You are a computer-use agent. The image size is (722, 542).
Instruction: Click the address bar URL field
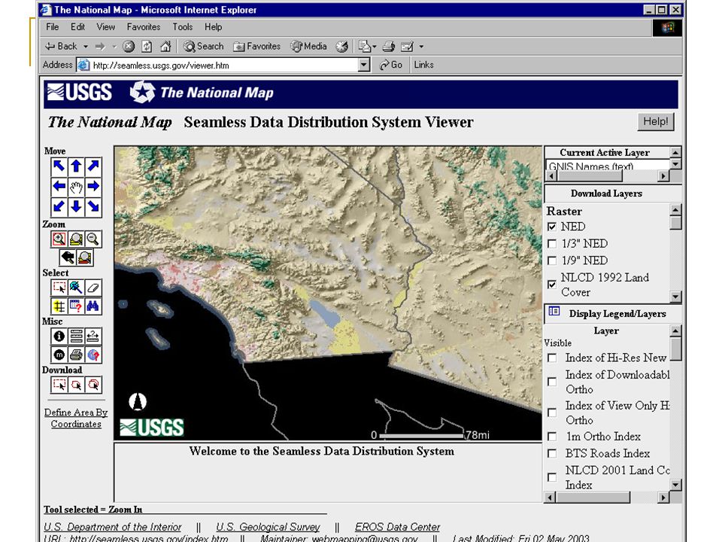pyautogui.click(x=223, y=65)
